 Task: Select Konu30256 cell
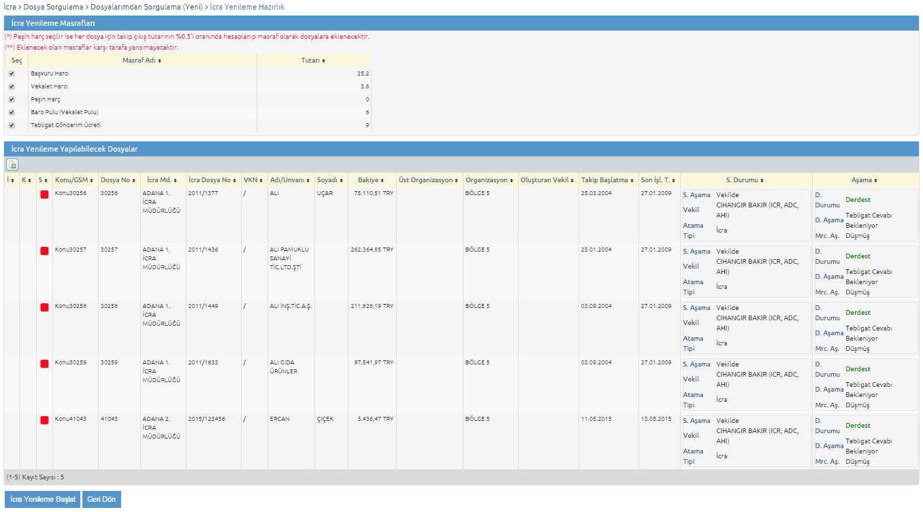point(71,193)
